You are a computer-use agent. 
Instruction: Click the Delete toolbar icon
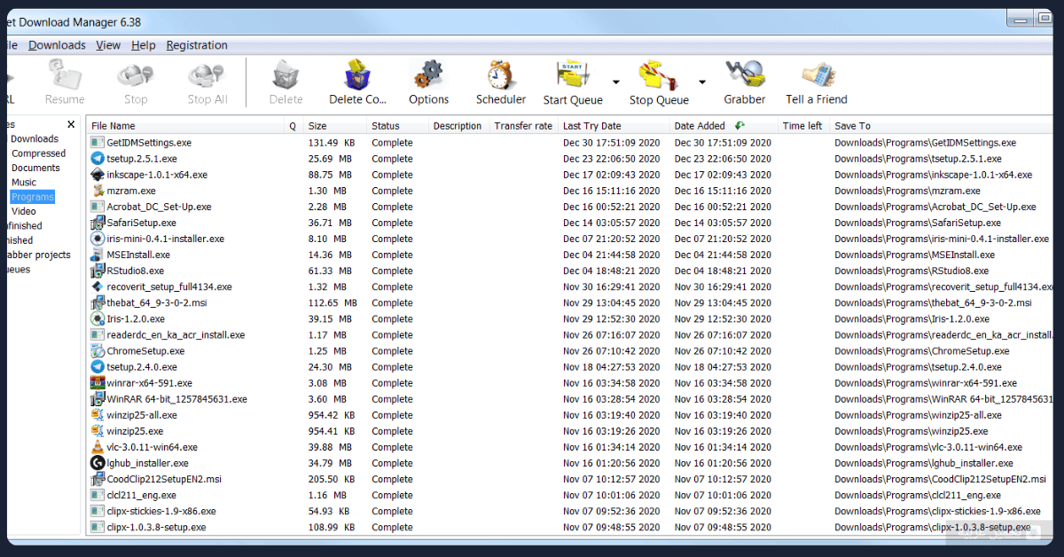click(x=286, y=75)
